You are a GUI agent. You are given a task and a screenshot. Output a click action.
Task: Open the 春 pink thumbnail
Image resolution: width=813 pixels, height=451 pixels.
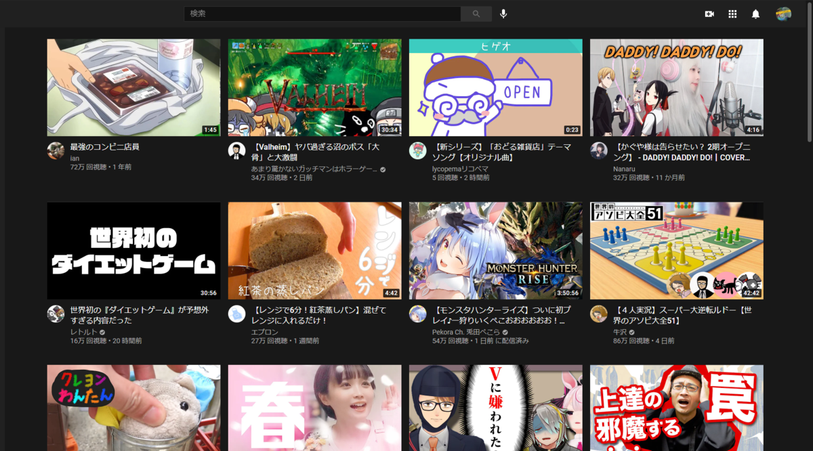pyautogui.click(x=314, y=408)
